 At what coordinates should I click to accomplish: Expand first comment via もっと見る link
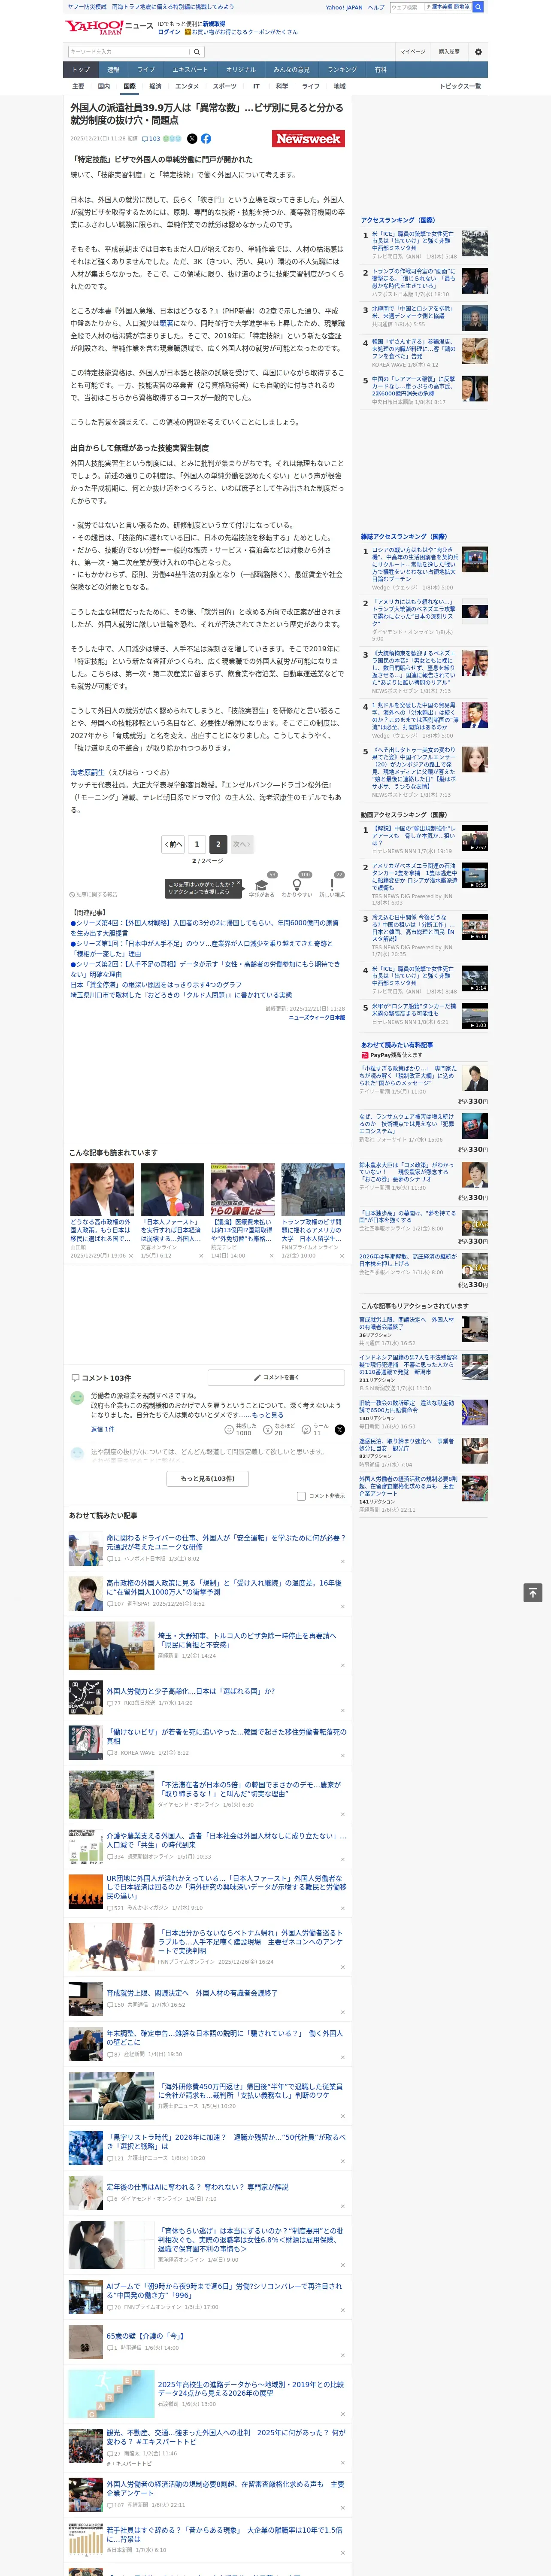[268, 1415]
